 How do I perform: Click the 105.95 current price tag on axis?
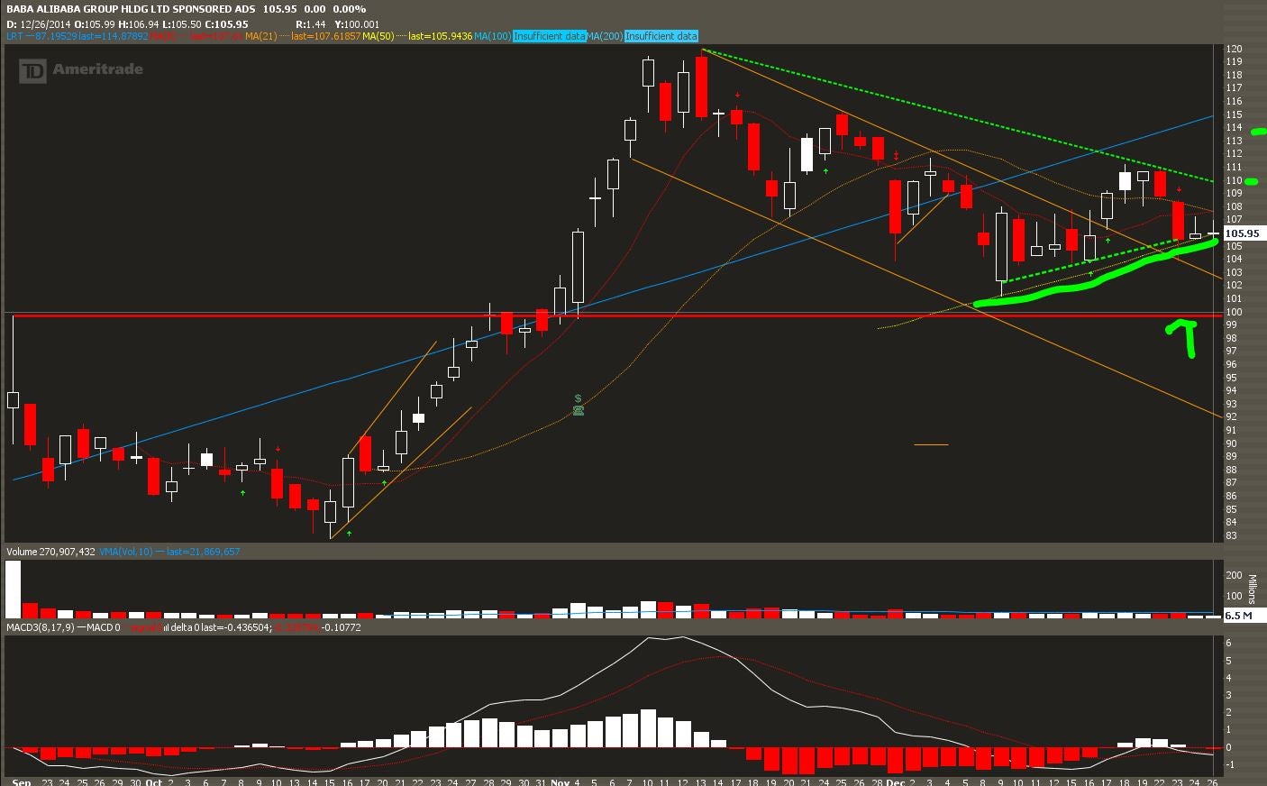click(x=1244, y=233)
